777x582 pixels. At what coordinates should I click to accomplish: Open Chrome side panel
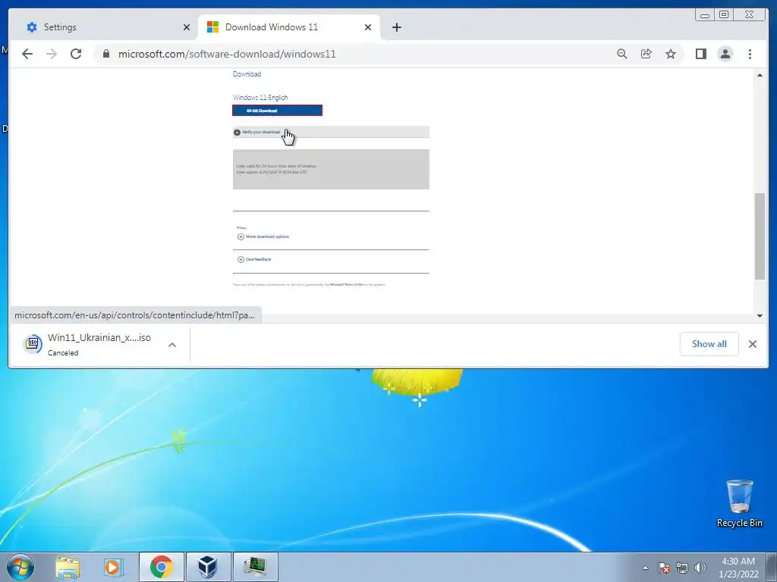(700, 54)
